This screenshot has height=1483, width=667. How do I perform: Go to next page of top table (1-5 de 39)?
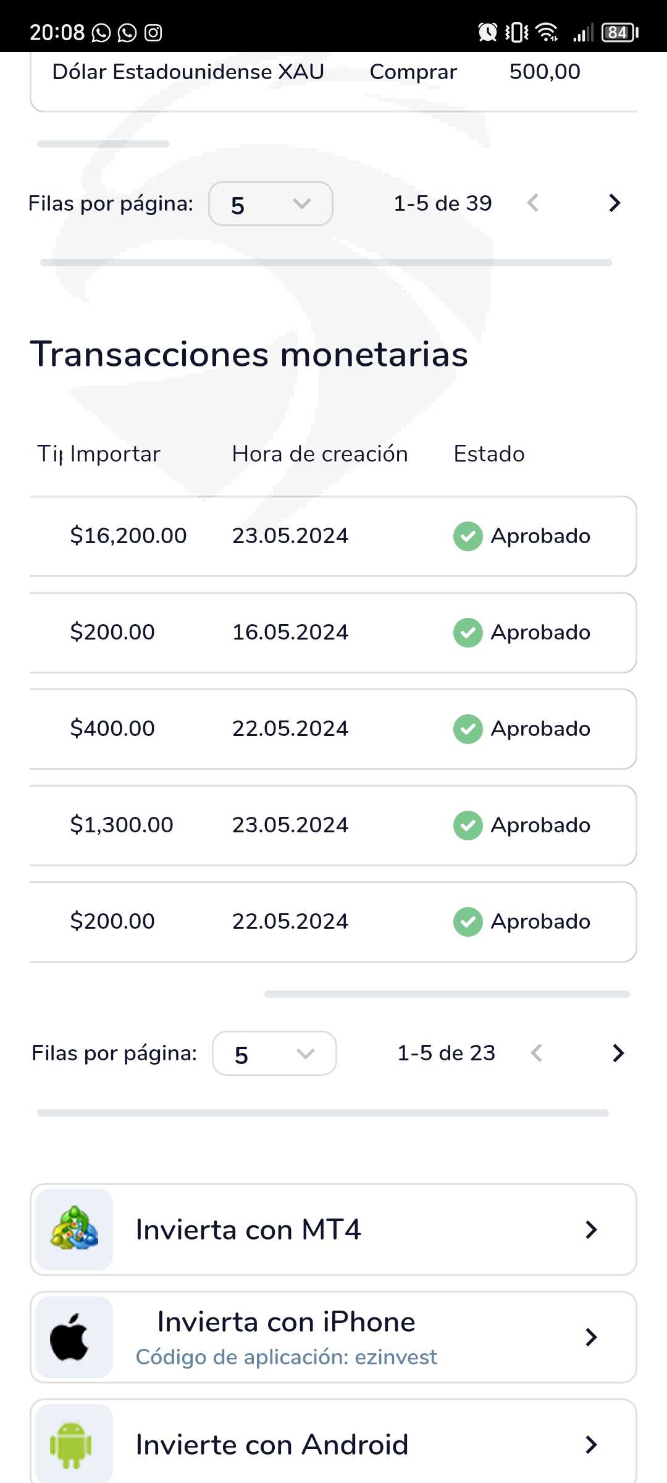click(x=614, y=203)
